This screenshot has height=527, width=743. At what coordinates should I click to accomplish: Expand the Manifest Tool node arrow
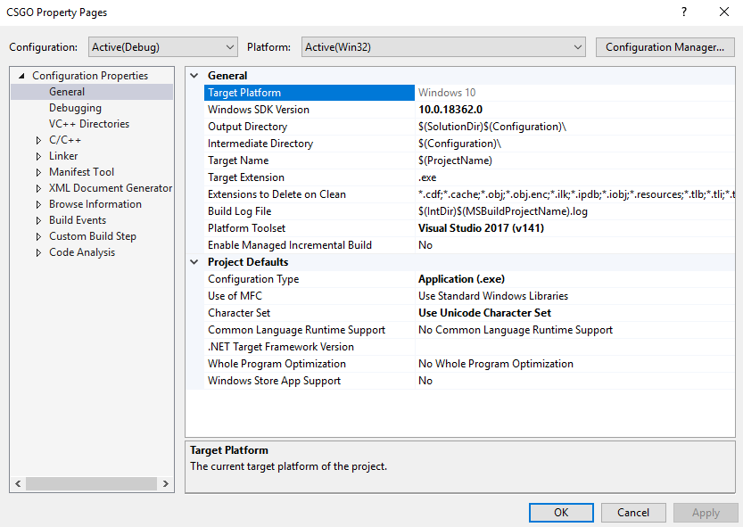39,172
